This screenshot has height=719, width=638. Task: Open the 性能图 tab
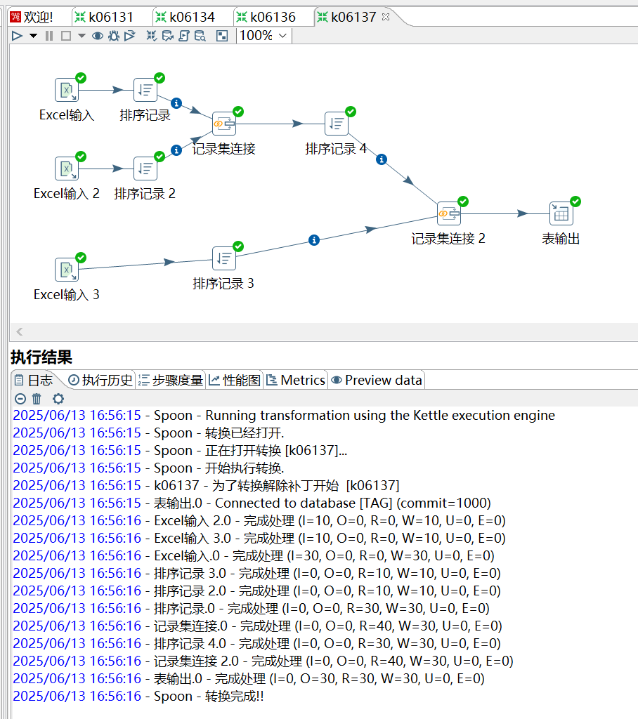coord(235,380)
